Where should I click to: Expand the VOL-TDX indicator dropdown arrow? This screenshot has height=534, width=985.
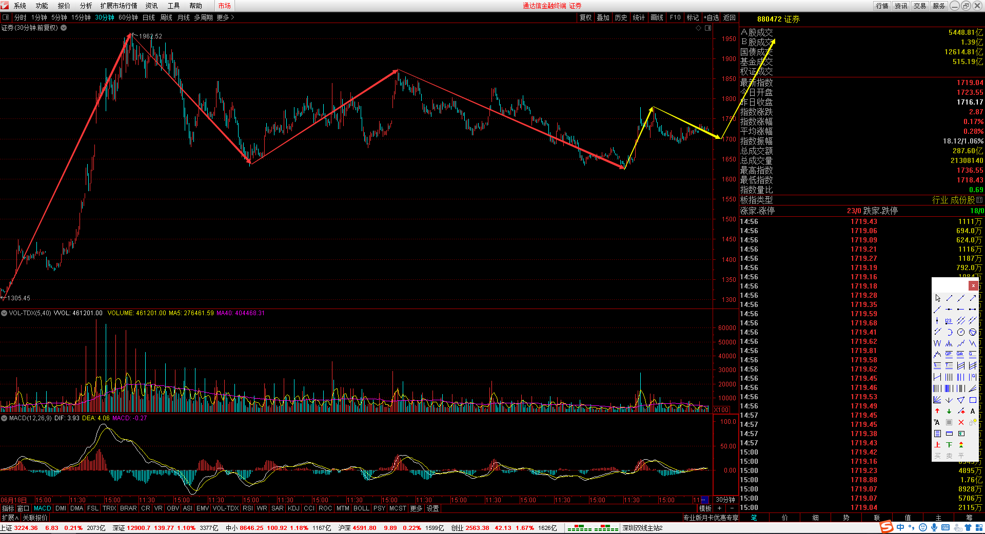click(x=4, y=313)
